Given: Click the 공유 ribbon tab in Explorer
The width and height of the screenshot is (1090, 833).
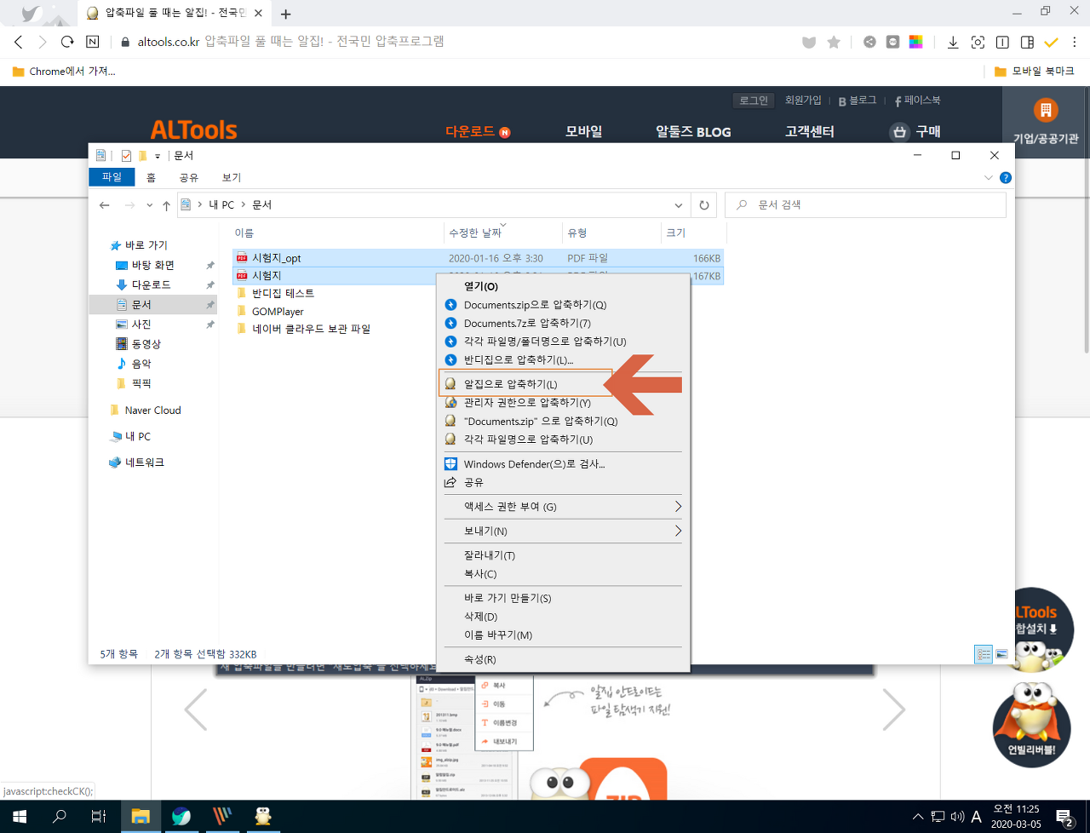Looking at the screenshot, I should (188, 177).
